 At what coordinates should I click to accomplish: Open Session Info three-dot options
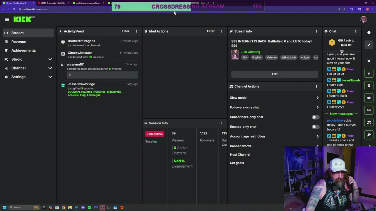point(221,123)
